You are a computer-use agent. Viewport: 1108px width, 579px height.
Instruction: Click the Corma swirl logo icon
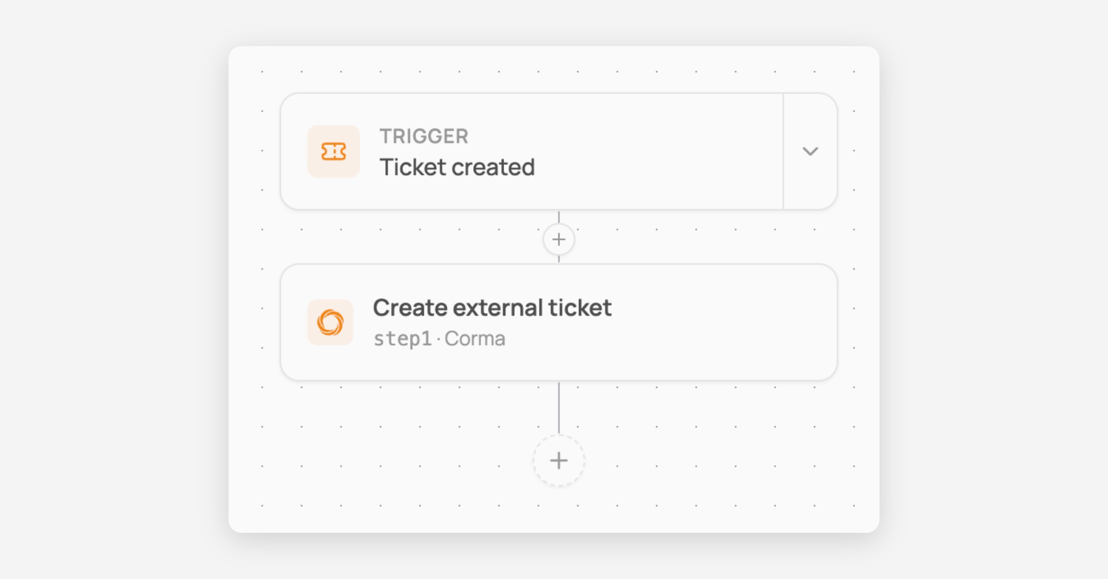tap(331, 322)
